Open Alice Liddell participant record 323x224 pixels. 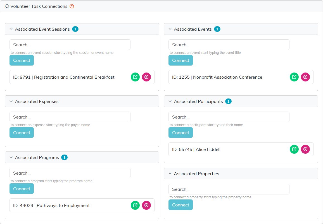pyautogui.click(x=294, y=149)
